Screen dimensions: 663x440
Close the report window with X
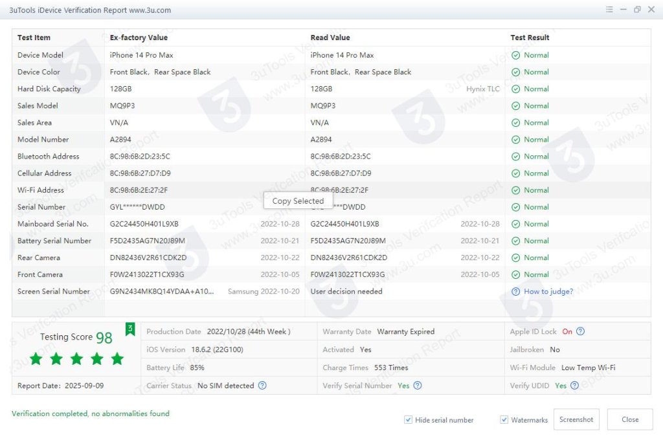click(651, 9)
